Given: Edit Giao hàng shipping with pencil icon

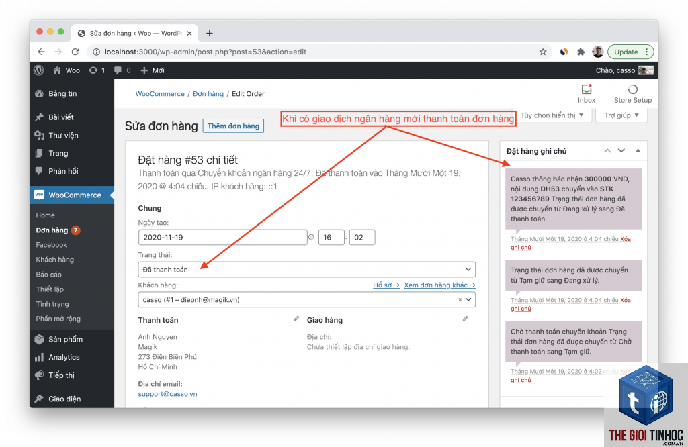Looking at the screenshot, I should (x=465, y=319).
